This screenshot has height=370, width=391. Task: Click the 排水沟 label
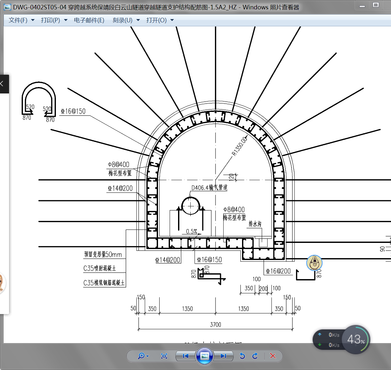click(255, 224)
